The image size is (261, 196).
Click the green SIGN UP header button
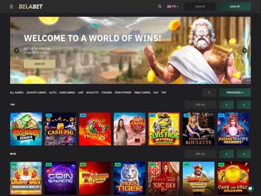click(x=235, y=7)
